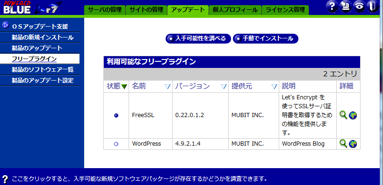Click WordPress empty status indicator
Screen dimensions: 383x185
pos(116,144)
